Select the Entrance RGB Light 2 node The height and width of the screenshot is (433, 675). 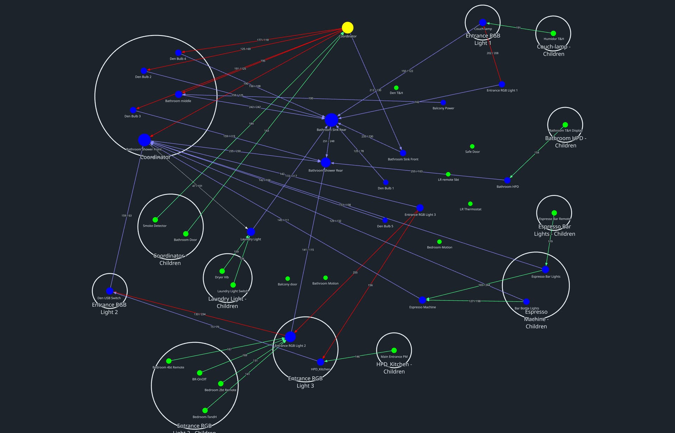coord(290,337)
